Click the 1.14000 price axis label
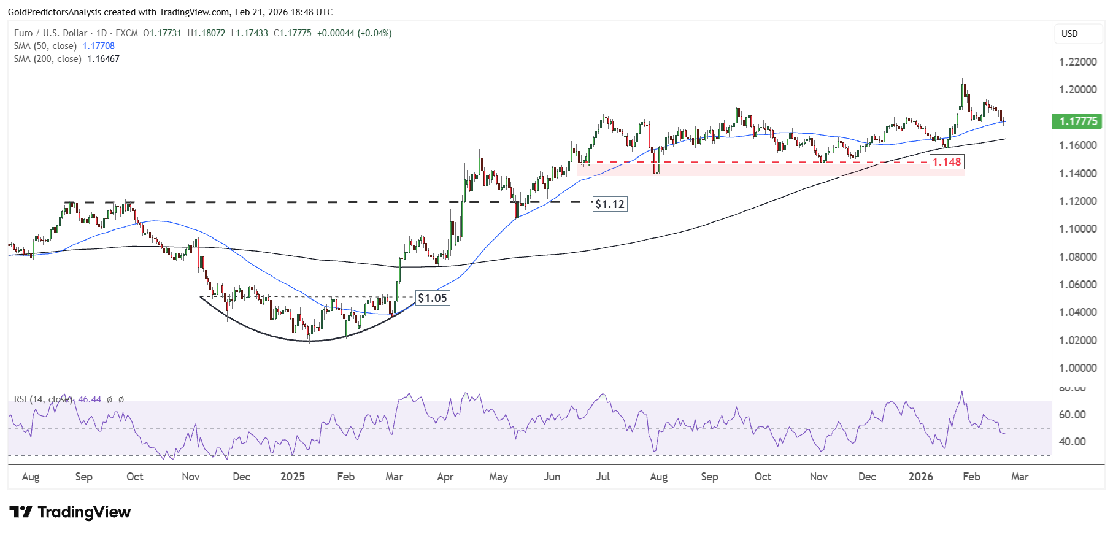Image resolution: width=1113 pixels, height=535 pixels. pos(1078,174)
